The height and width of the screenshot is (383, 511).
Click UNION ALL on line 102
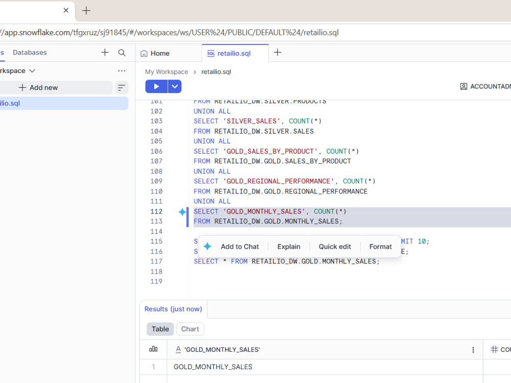212,111
